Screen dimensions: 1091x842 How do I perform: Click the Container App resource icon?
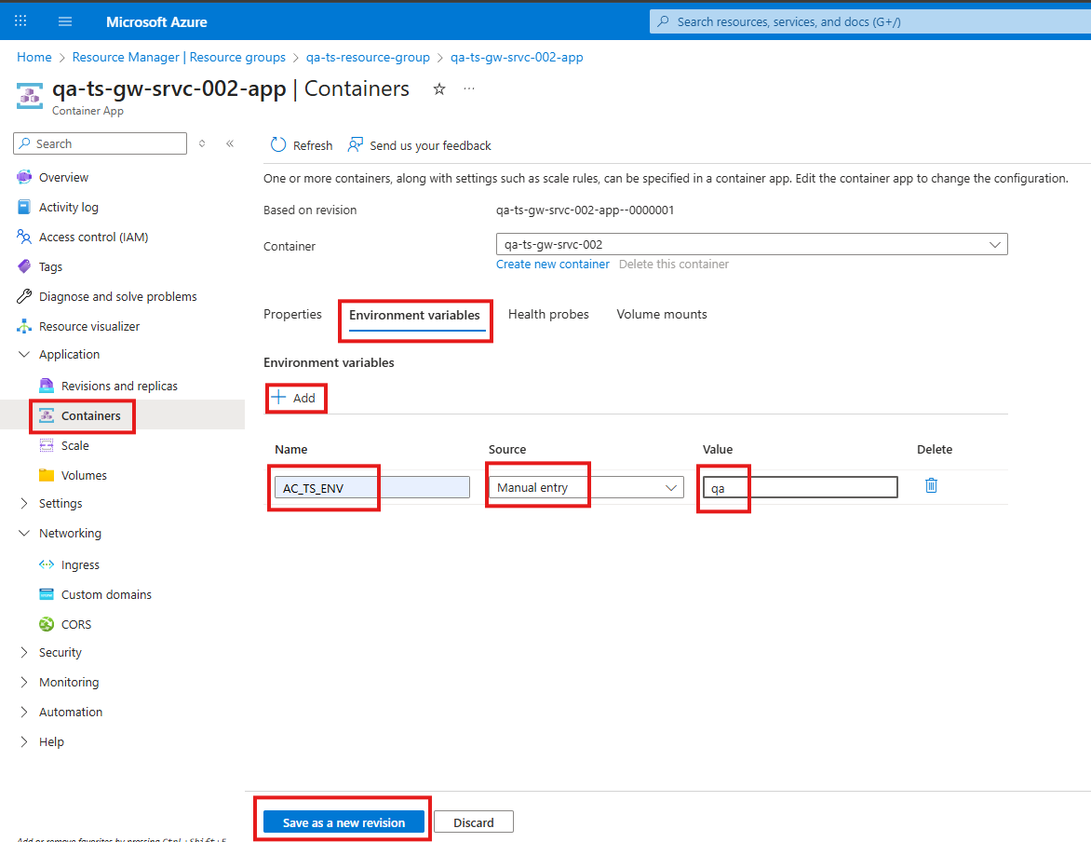[x=29, y=96]
